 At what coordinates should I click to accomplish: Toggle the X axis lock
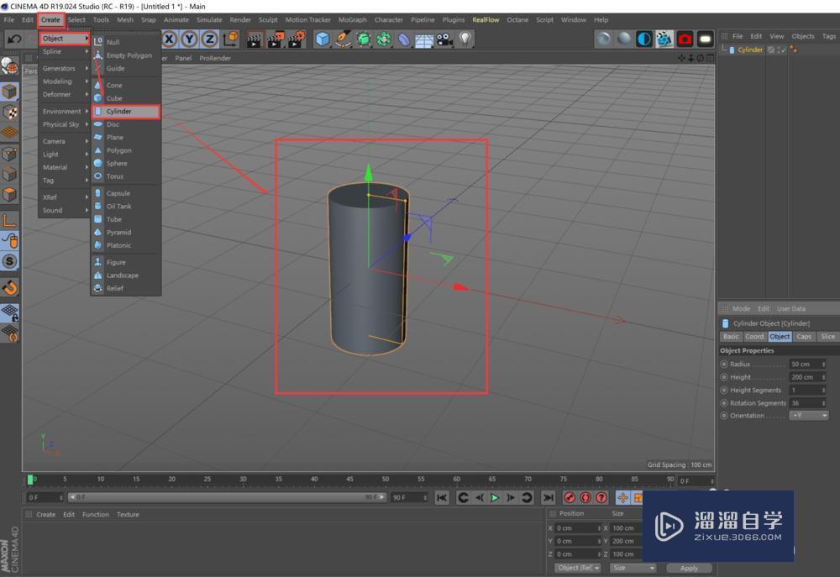170,39
